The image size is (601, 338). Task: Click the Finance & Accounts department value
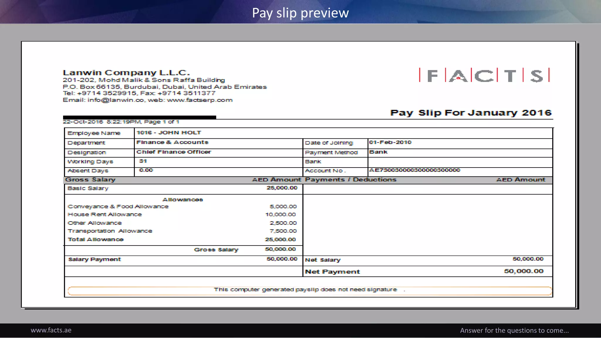click(x=172, y=142)
